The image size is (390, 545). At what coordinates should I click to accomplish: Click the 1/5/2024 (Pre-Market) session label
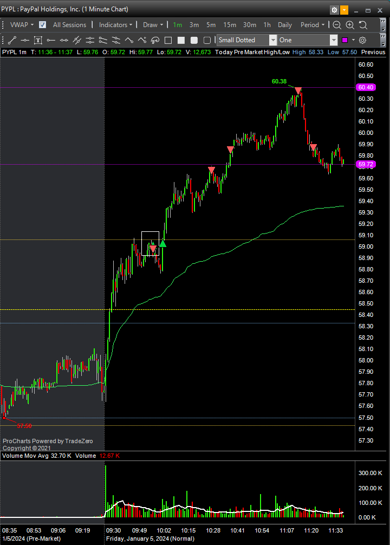31,538
